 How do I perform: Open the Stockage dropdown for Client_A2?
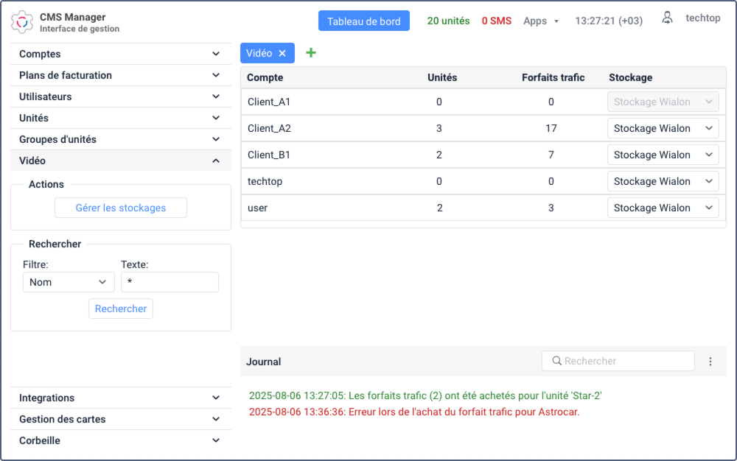point(663,128)
